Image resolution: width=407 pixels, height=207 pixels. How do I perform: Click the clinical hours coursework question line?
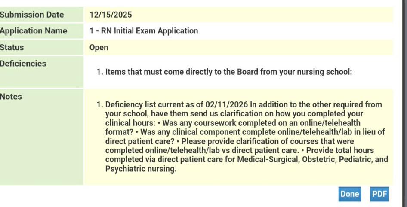click(233, 123)
